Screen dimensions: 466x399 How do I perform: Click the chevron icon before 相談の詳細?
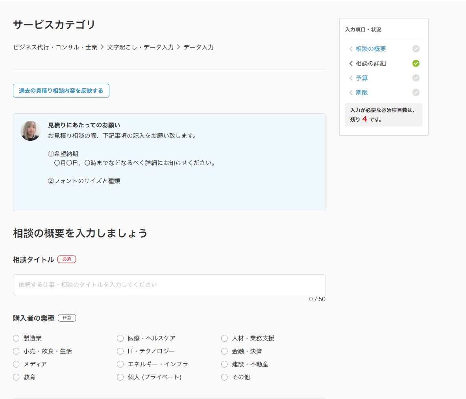click(351, 63)
